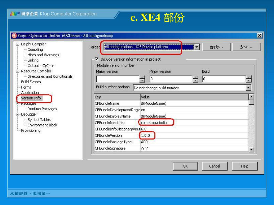
Task: Collapse the Delphi Compiler tree node
Action: (17, 44)
